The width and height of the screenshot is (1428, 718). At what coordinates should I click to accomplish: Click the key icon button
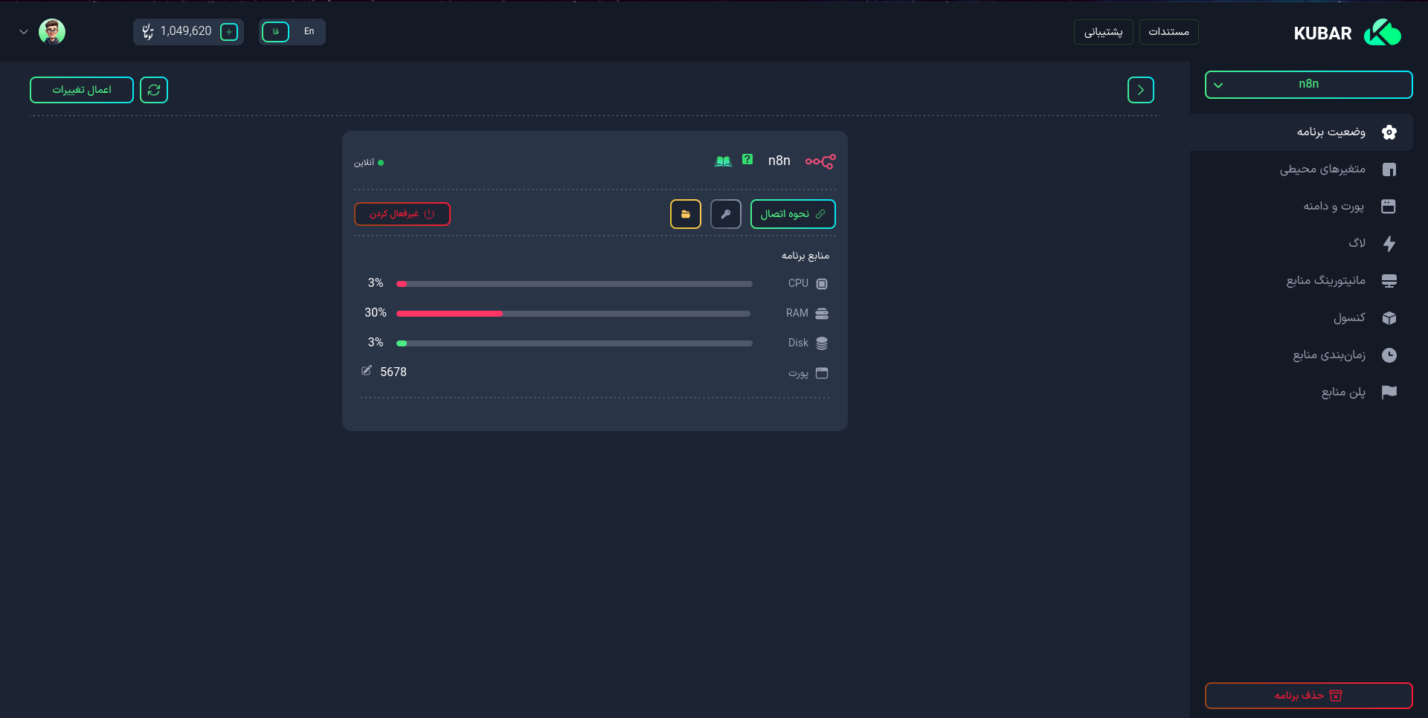(726, 214)
